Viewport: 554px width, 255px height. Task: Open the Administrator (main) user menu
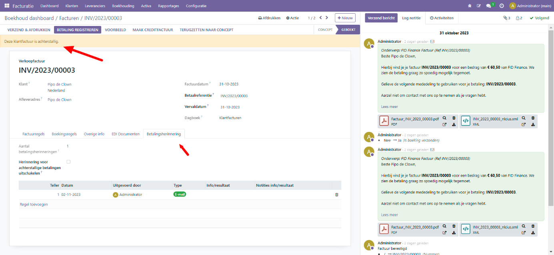pos(530,6)
